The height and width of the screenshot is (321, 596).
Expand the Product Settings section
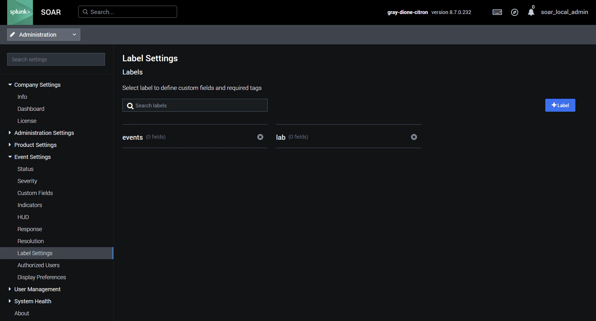coord(10,145)
